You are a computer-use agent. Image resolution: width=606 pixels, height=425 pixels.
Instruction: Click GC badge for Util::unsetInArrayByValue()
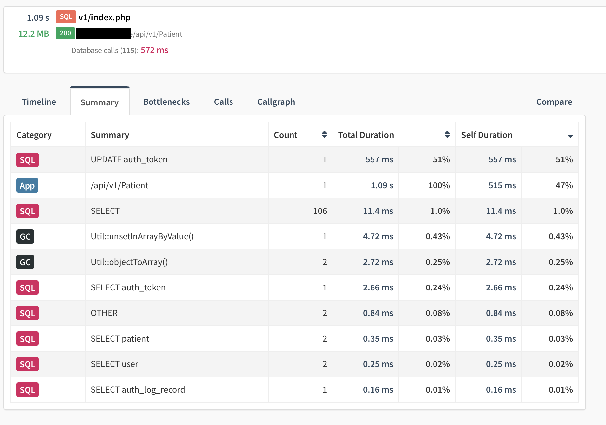(x=25, y=236)
